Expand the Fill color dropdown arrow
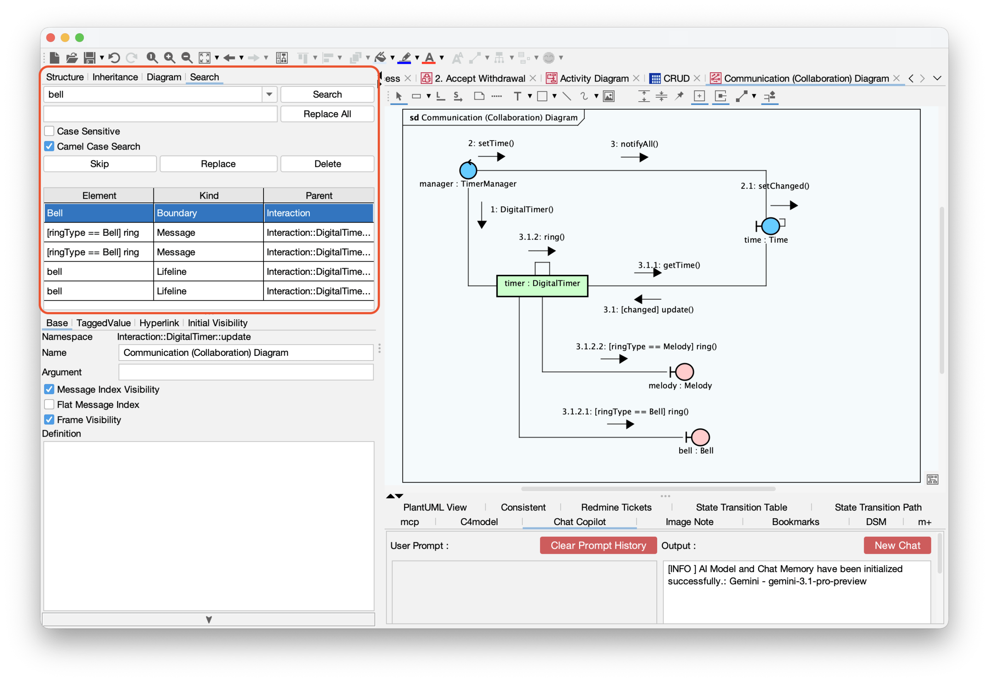Viewport: 989px width, 682px height. (x=392, y=58)
